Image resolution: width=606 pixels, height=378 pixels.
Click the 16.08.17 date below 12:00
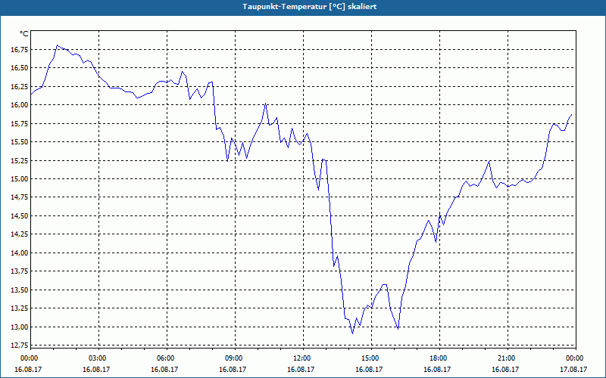[x=301, y=369]
